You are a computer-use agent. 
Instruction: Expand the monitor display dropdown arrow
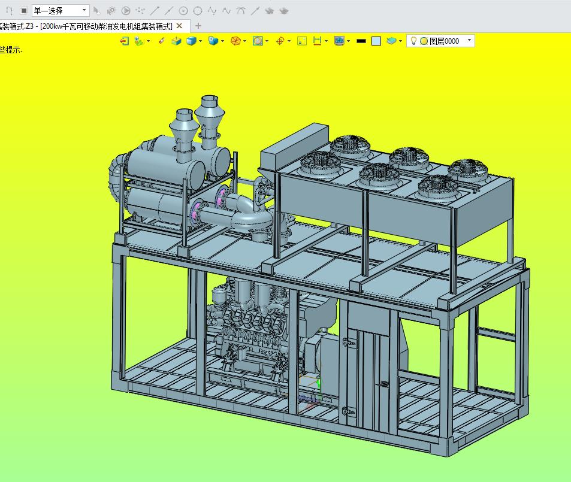(349, 41)
